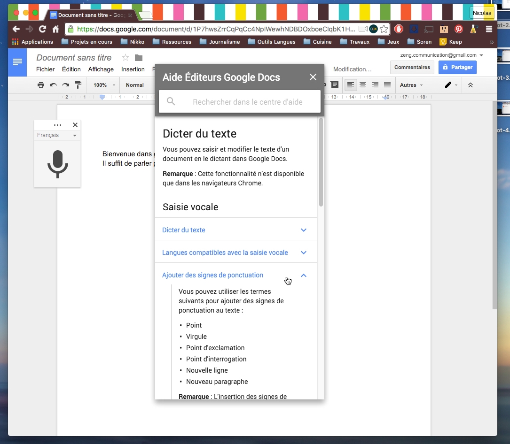510x444 pixels.
Task: Click the Bienvenue dans document text line
Action: click(128, 154)
